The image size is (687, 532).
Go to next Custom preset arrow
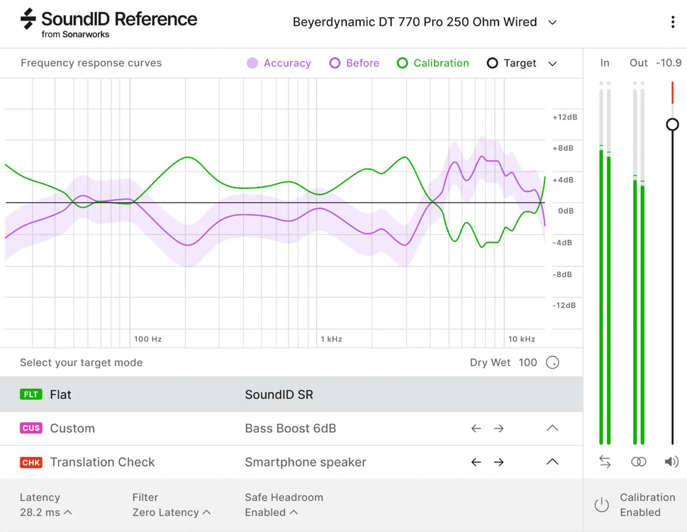499,428
